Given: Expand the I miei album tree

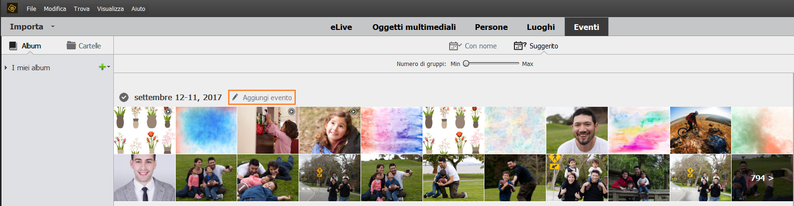Looking at the screenshot, I should pos(6,67).
